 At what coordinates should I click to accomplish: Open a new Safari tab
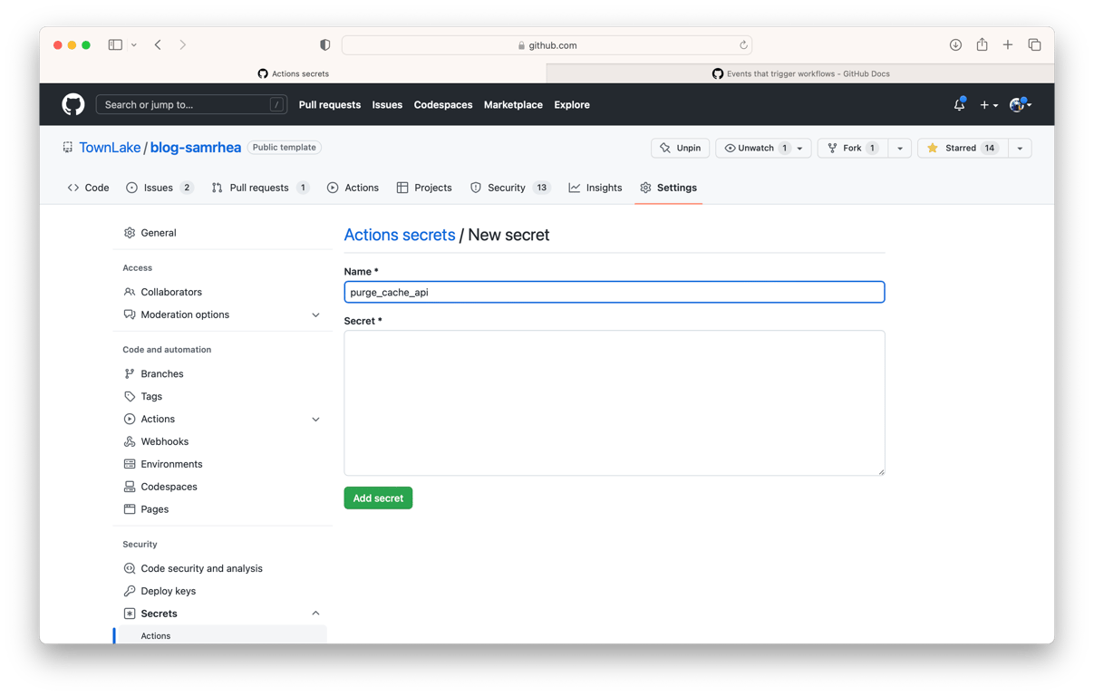(x=1008, y=44)
